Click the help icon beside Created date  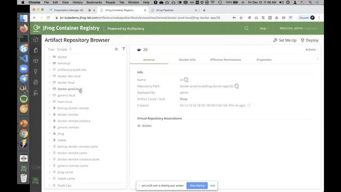pos(249,106)
